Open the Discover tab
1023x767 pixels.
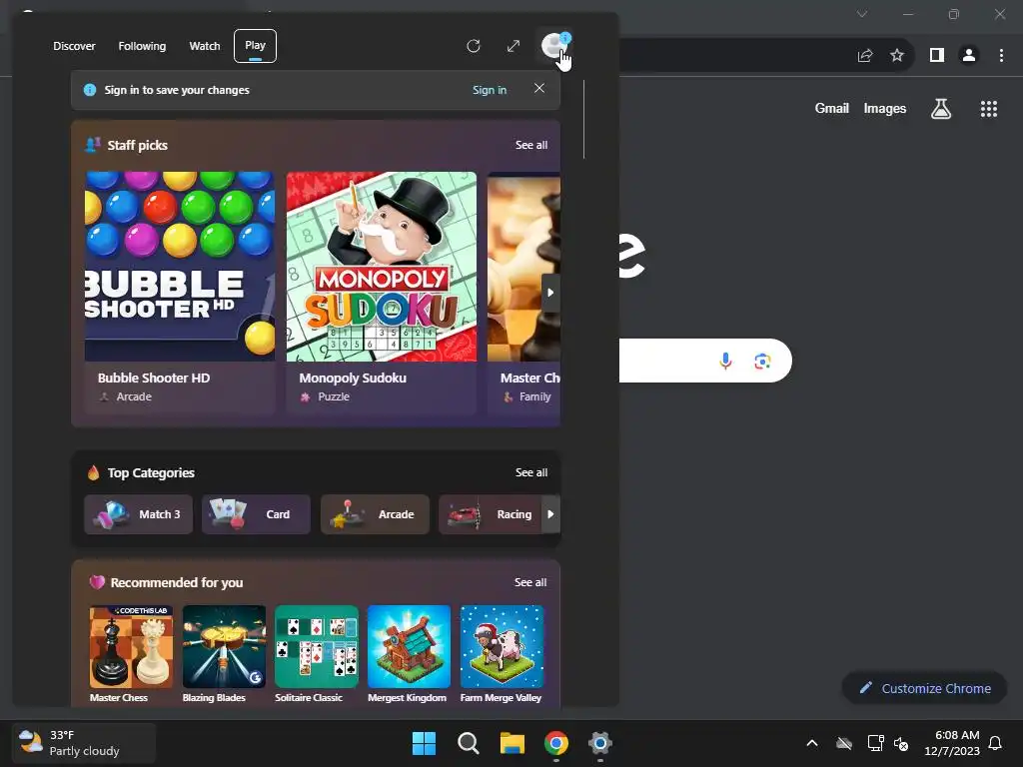[74, 46]
